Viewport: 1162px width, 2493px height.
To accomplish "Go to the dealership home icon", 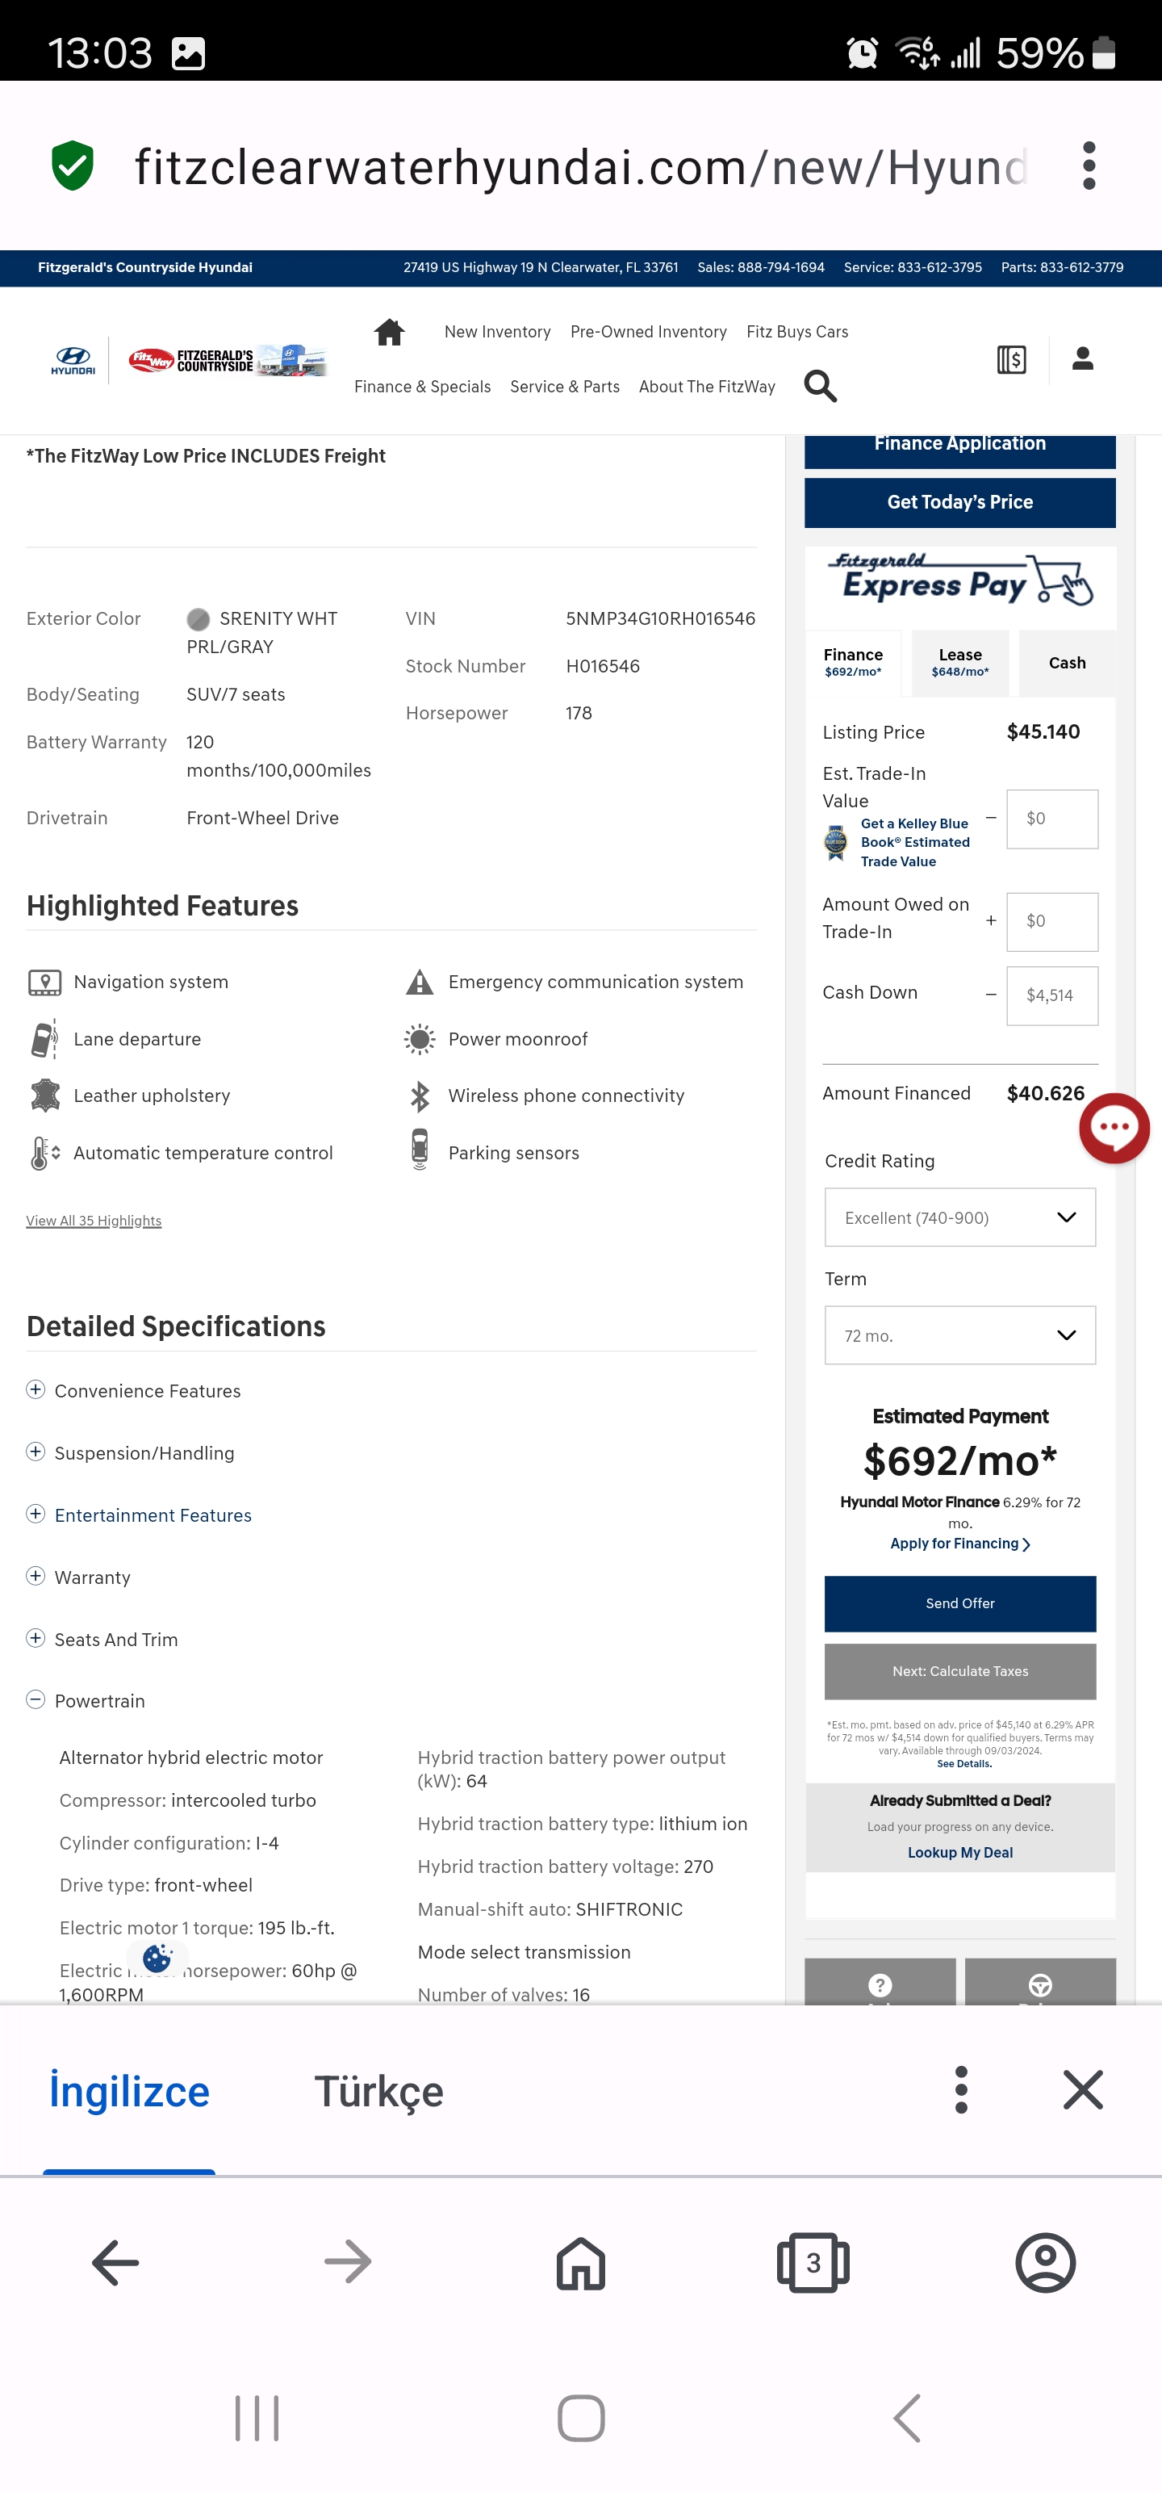I will (389, 332).
